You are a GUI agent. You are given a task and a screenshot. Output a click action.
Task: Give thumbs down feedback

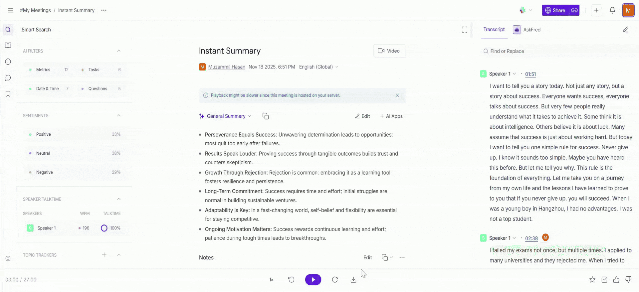[x=628, y=280]
